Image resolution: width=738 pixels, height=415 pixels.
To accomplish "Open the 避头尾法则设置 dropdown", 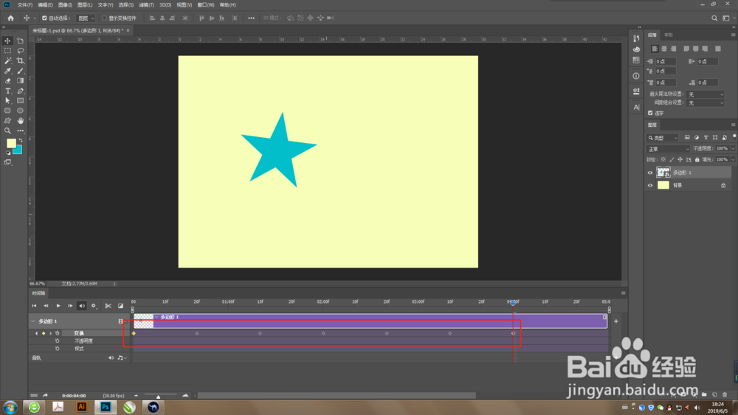I will 705,94.
